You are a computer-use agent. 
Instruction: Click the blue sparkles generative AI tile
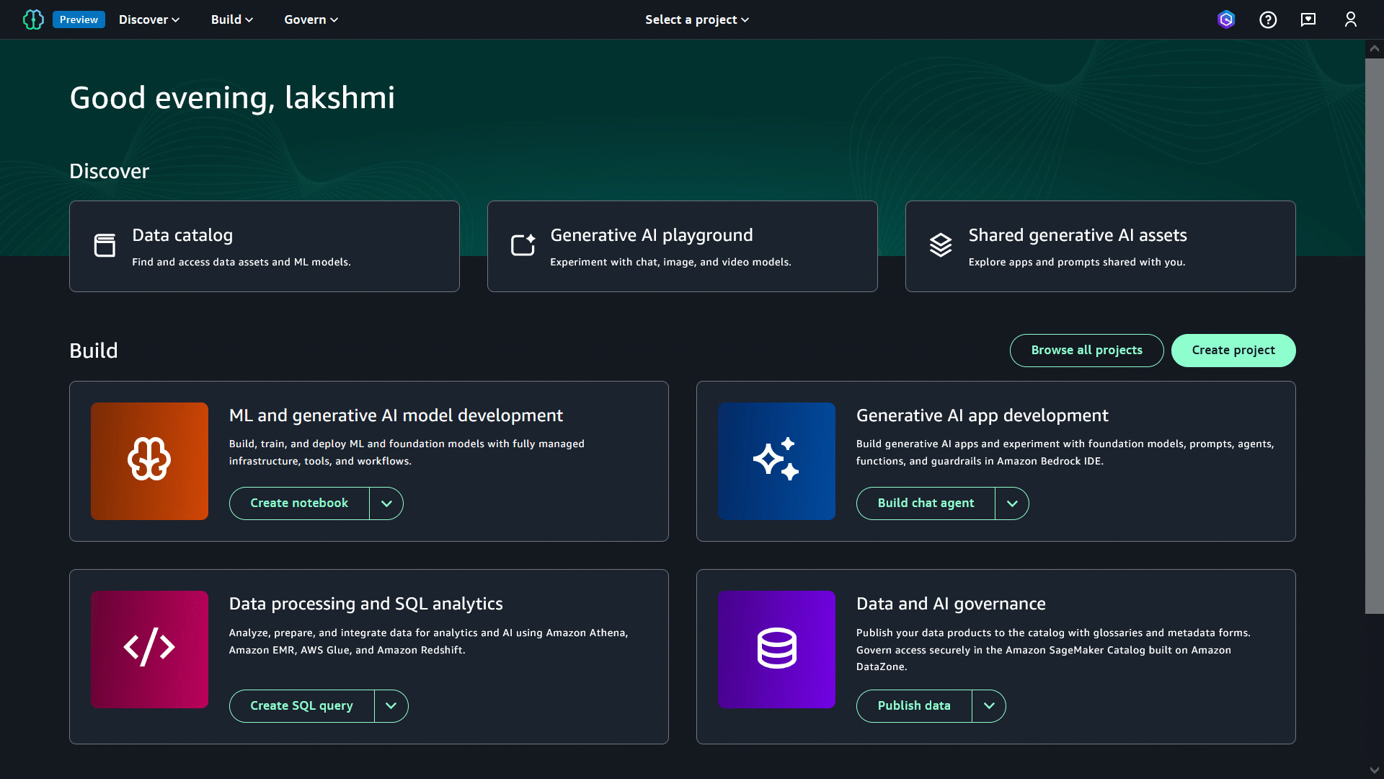tap(776, 461)
